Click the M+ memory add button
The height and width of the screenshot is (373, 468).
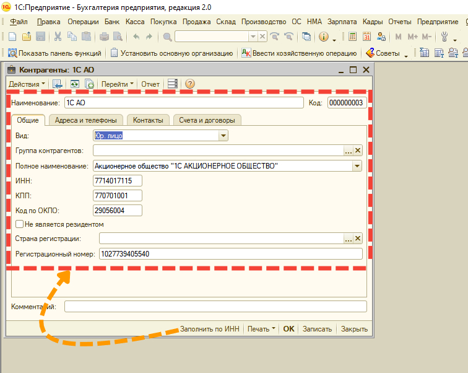click(x=412, y=37)
